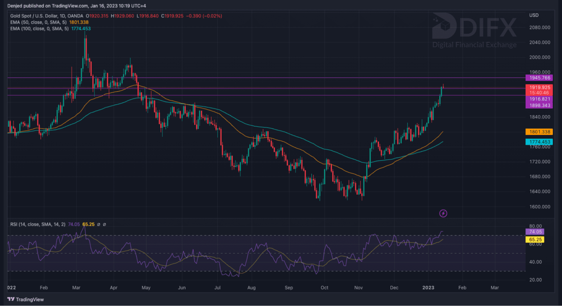Click the cyan 1774.453 EMA price tag
This screenshot has height=306, width=562.
coord(539,142)
